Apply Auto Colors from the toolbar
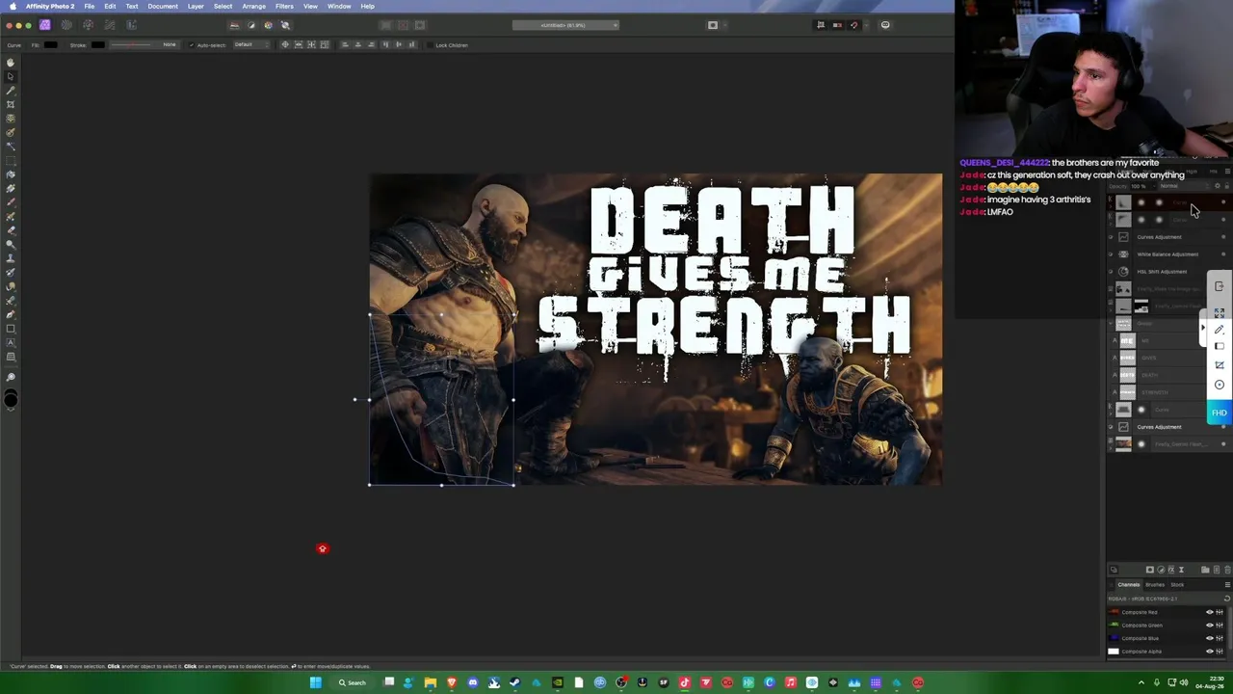 (x=268, y=25)
